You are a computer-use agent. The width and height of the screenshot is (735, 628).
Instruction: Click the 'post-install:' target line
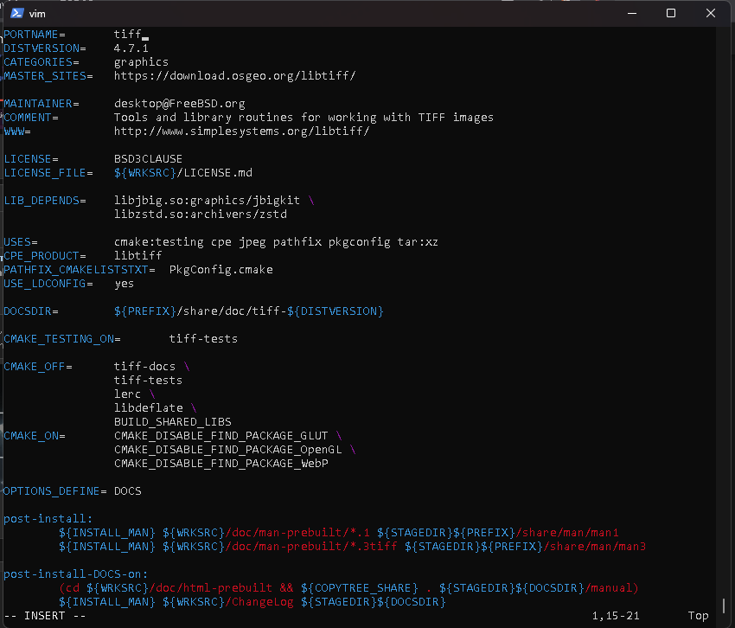point(48,519)
